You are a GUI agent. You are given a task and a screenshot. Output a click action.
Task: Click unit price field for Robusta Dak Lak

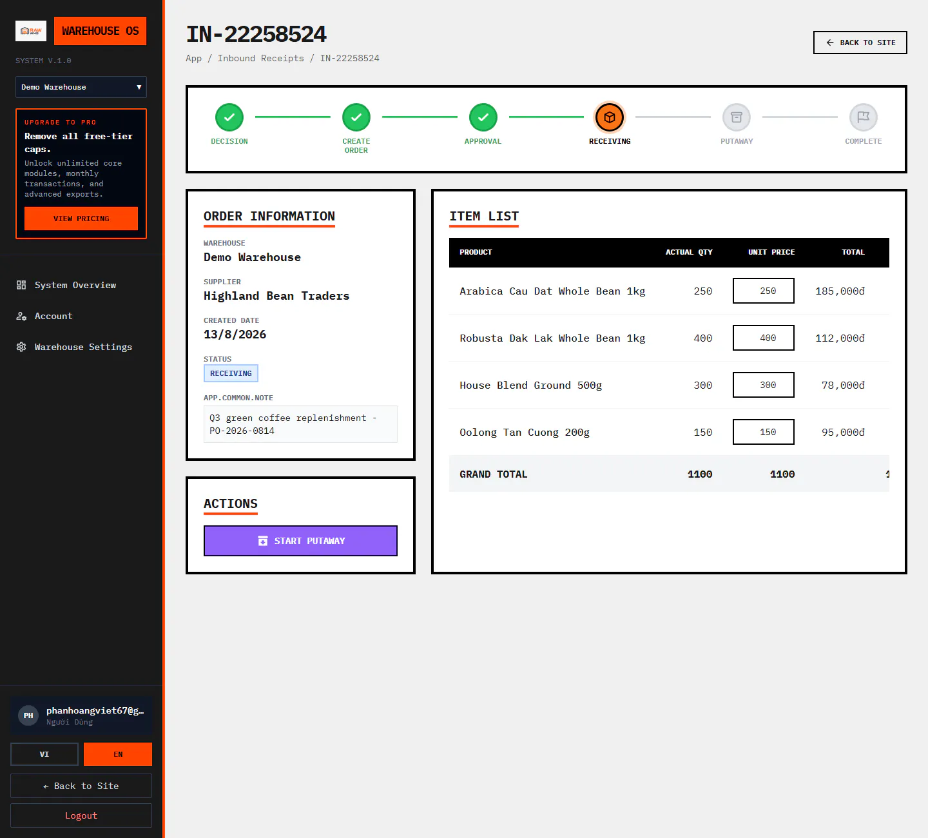(764, 338)
